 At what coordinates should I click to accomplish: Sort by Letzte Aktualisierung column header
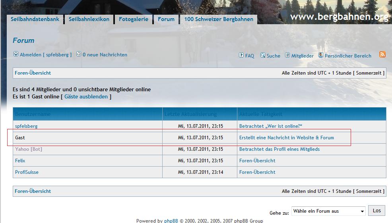[x=190, y=114]
